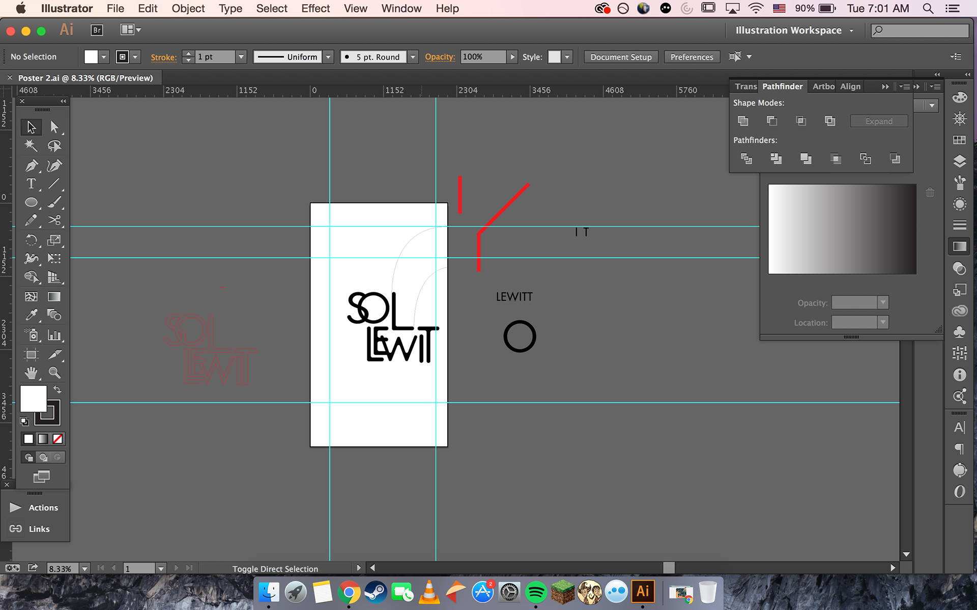This screenshot has height=610, width=977.
Task: Open the fill color dropdown
Action: click(x=104, y=57)
